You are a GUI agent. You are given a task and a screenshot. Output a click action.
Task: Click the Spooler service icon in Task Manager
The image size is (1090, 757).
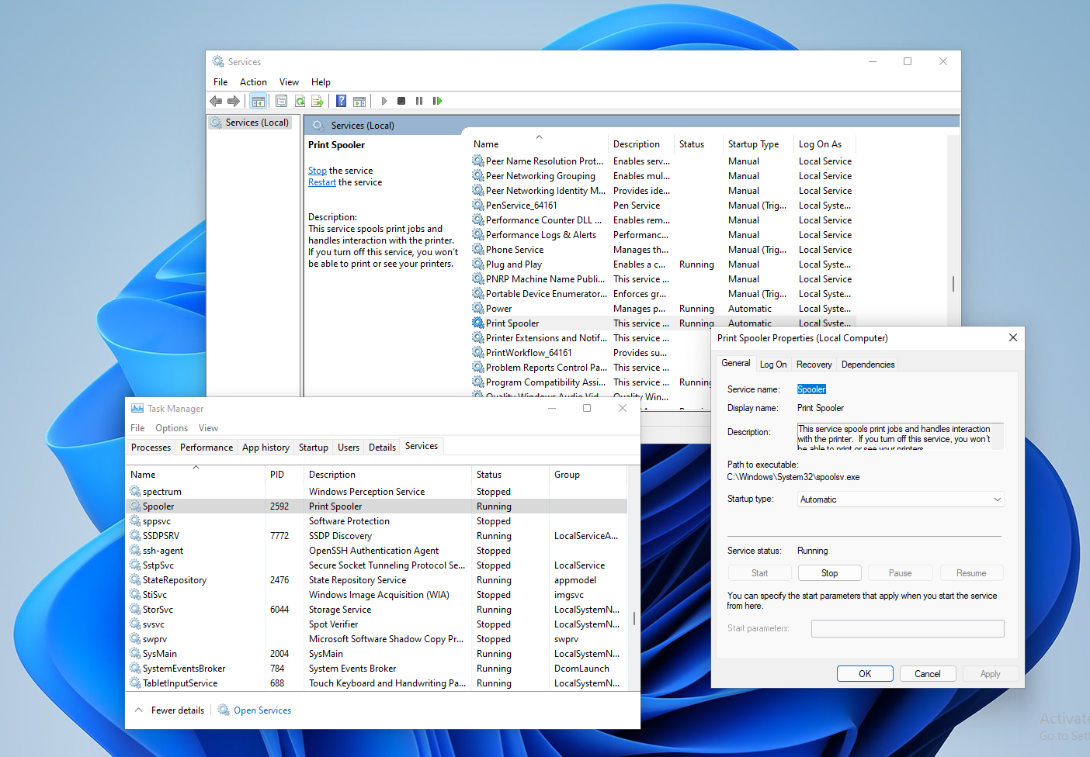[135, 506]
